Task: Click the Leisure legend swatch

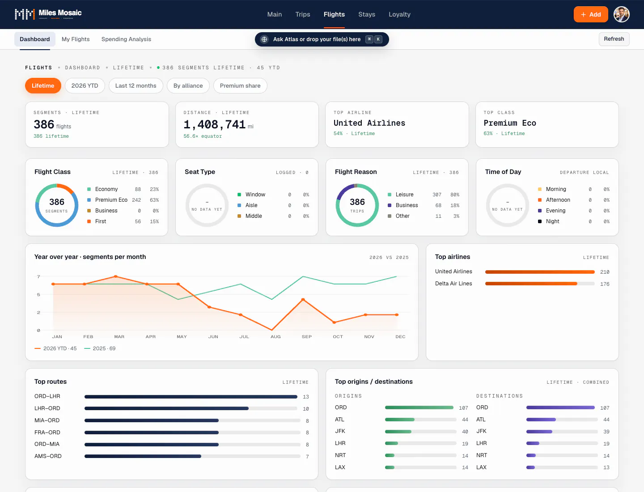Action: [390, 195]
